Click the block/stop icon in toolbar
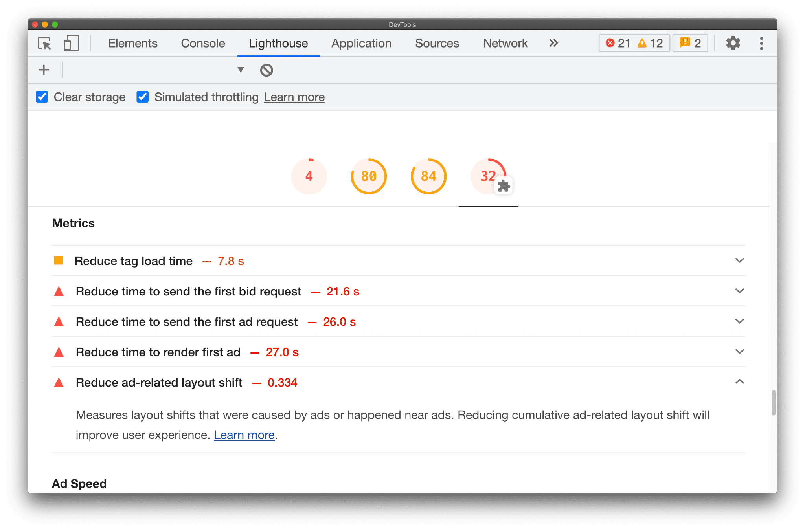Viewport: 805px width, 530px height. tap(267, 69)
